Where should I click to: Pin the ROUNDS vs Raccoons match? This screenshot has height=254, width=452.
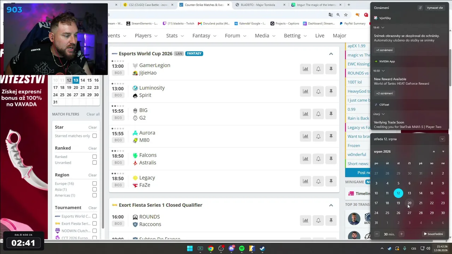pyautogui.click(x=331, y=220)
